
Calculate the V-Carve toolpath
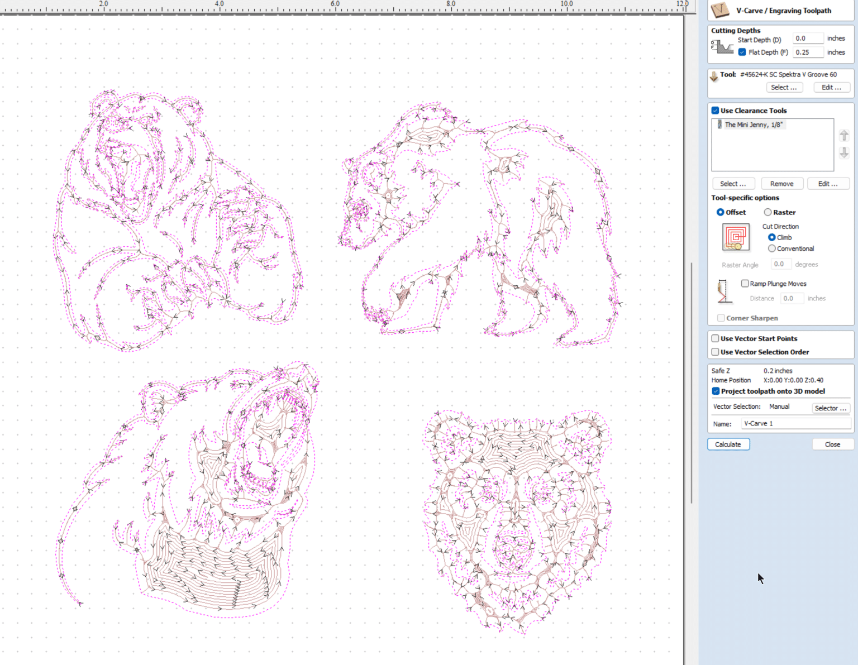point(728,444)
